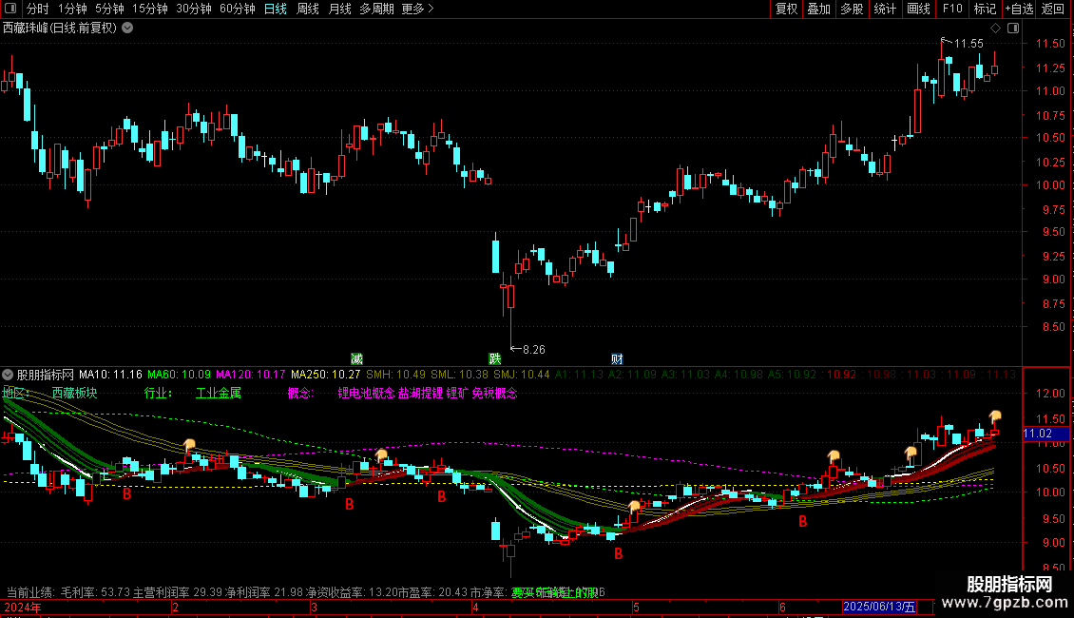The height and width of the screenshot is (618, 1074).
Task: Switch to 周线 weekly chart
Action: [308, 9]
